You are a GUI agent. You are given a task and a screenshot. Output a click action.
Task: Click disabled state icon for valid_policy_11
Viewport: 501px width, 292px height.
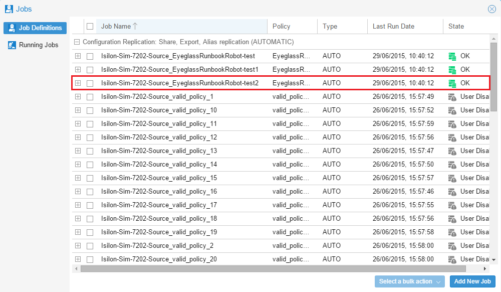click(452, 124)
